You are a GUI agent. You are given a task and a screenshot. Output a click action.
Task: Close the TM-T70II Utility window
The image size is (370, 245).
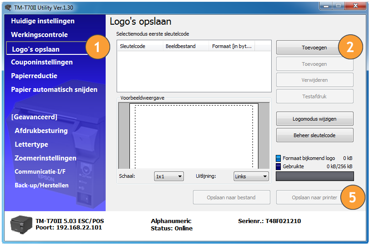click(355, 6)
